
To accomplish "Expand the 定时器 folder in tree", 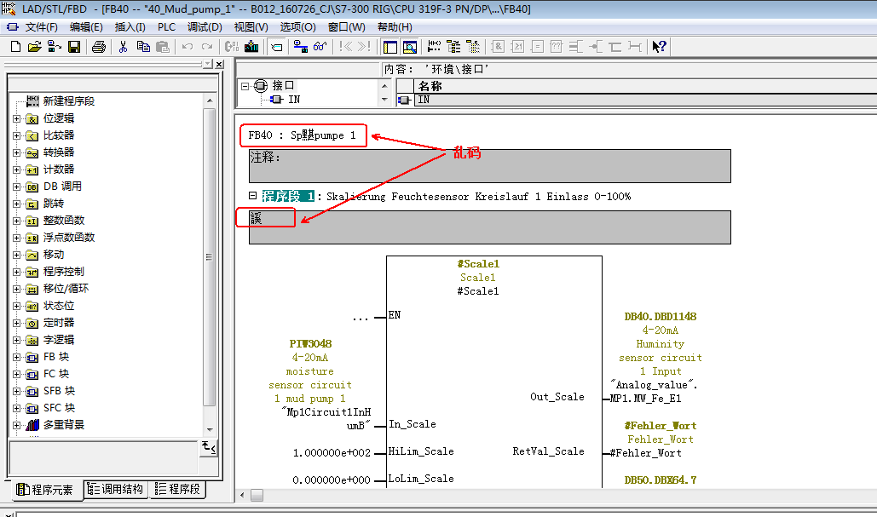I will (x=16, y=323).
